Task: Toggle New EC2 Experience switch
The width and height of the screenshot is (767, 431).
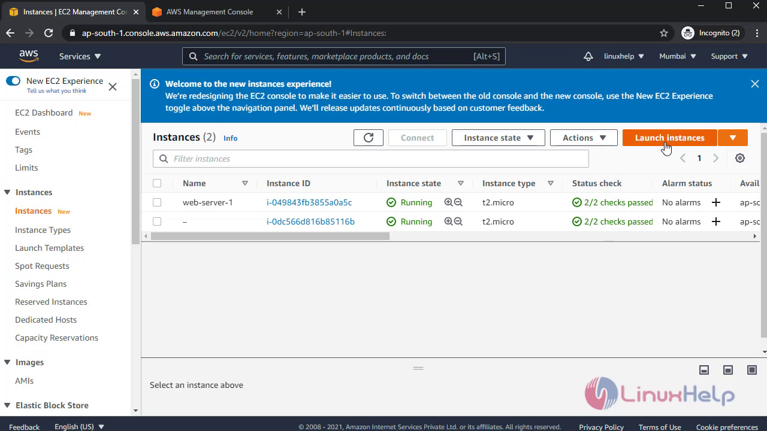Action: tap(13, 81)
